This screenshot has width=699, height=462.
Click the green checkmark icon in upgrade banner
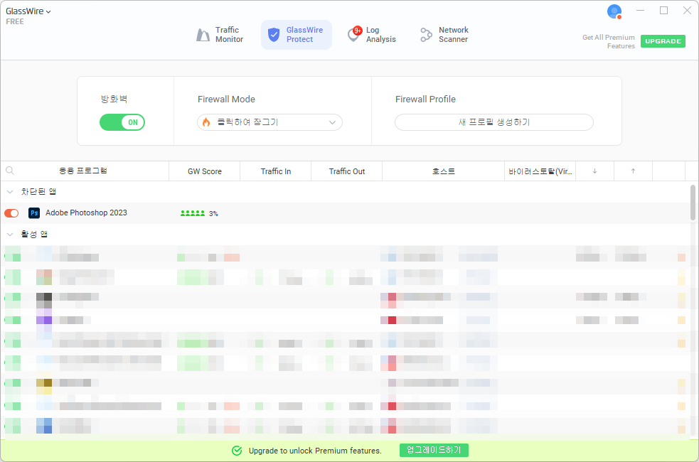237,451
